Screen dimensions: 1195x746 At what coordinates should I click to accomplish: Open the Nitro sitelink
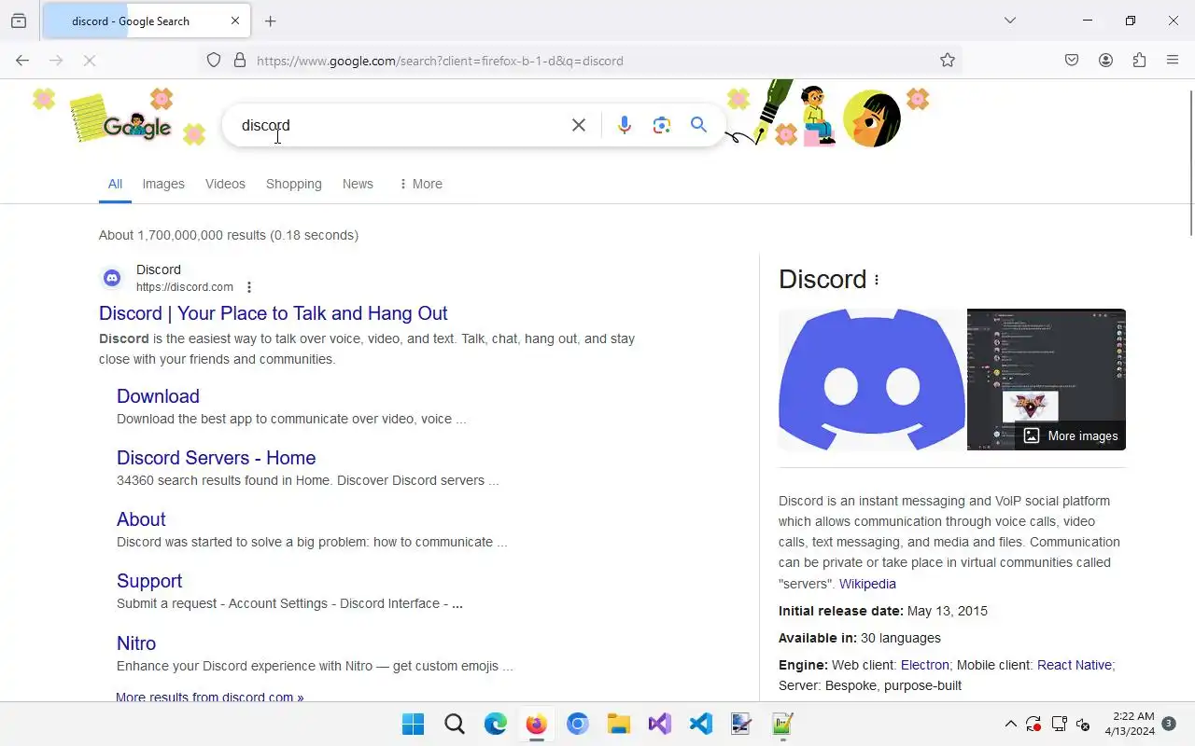click(x=136, y=643)
